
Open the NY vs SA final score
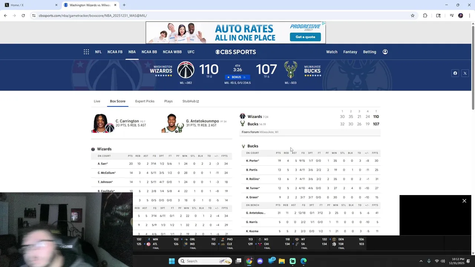click(311, 243)
